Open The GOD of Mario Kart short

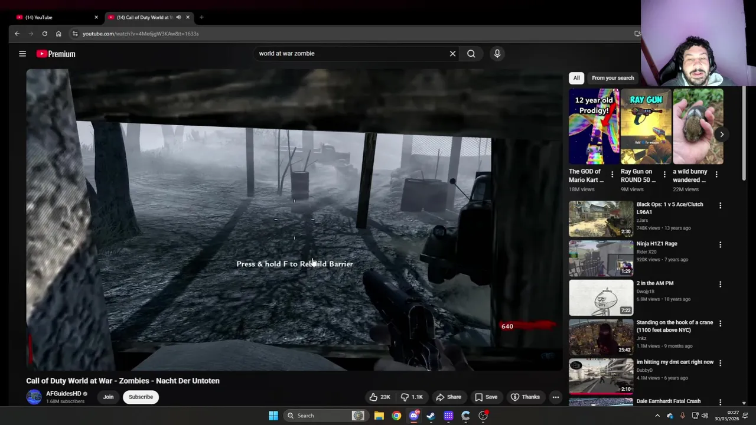[x=594, y=127]
